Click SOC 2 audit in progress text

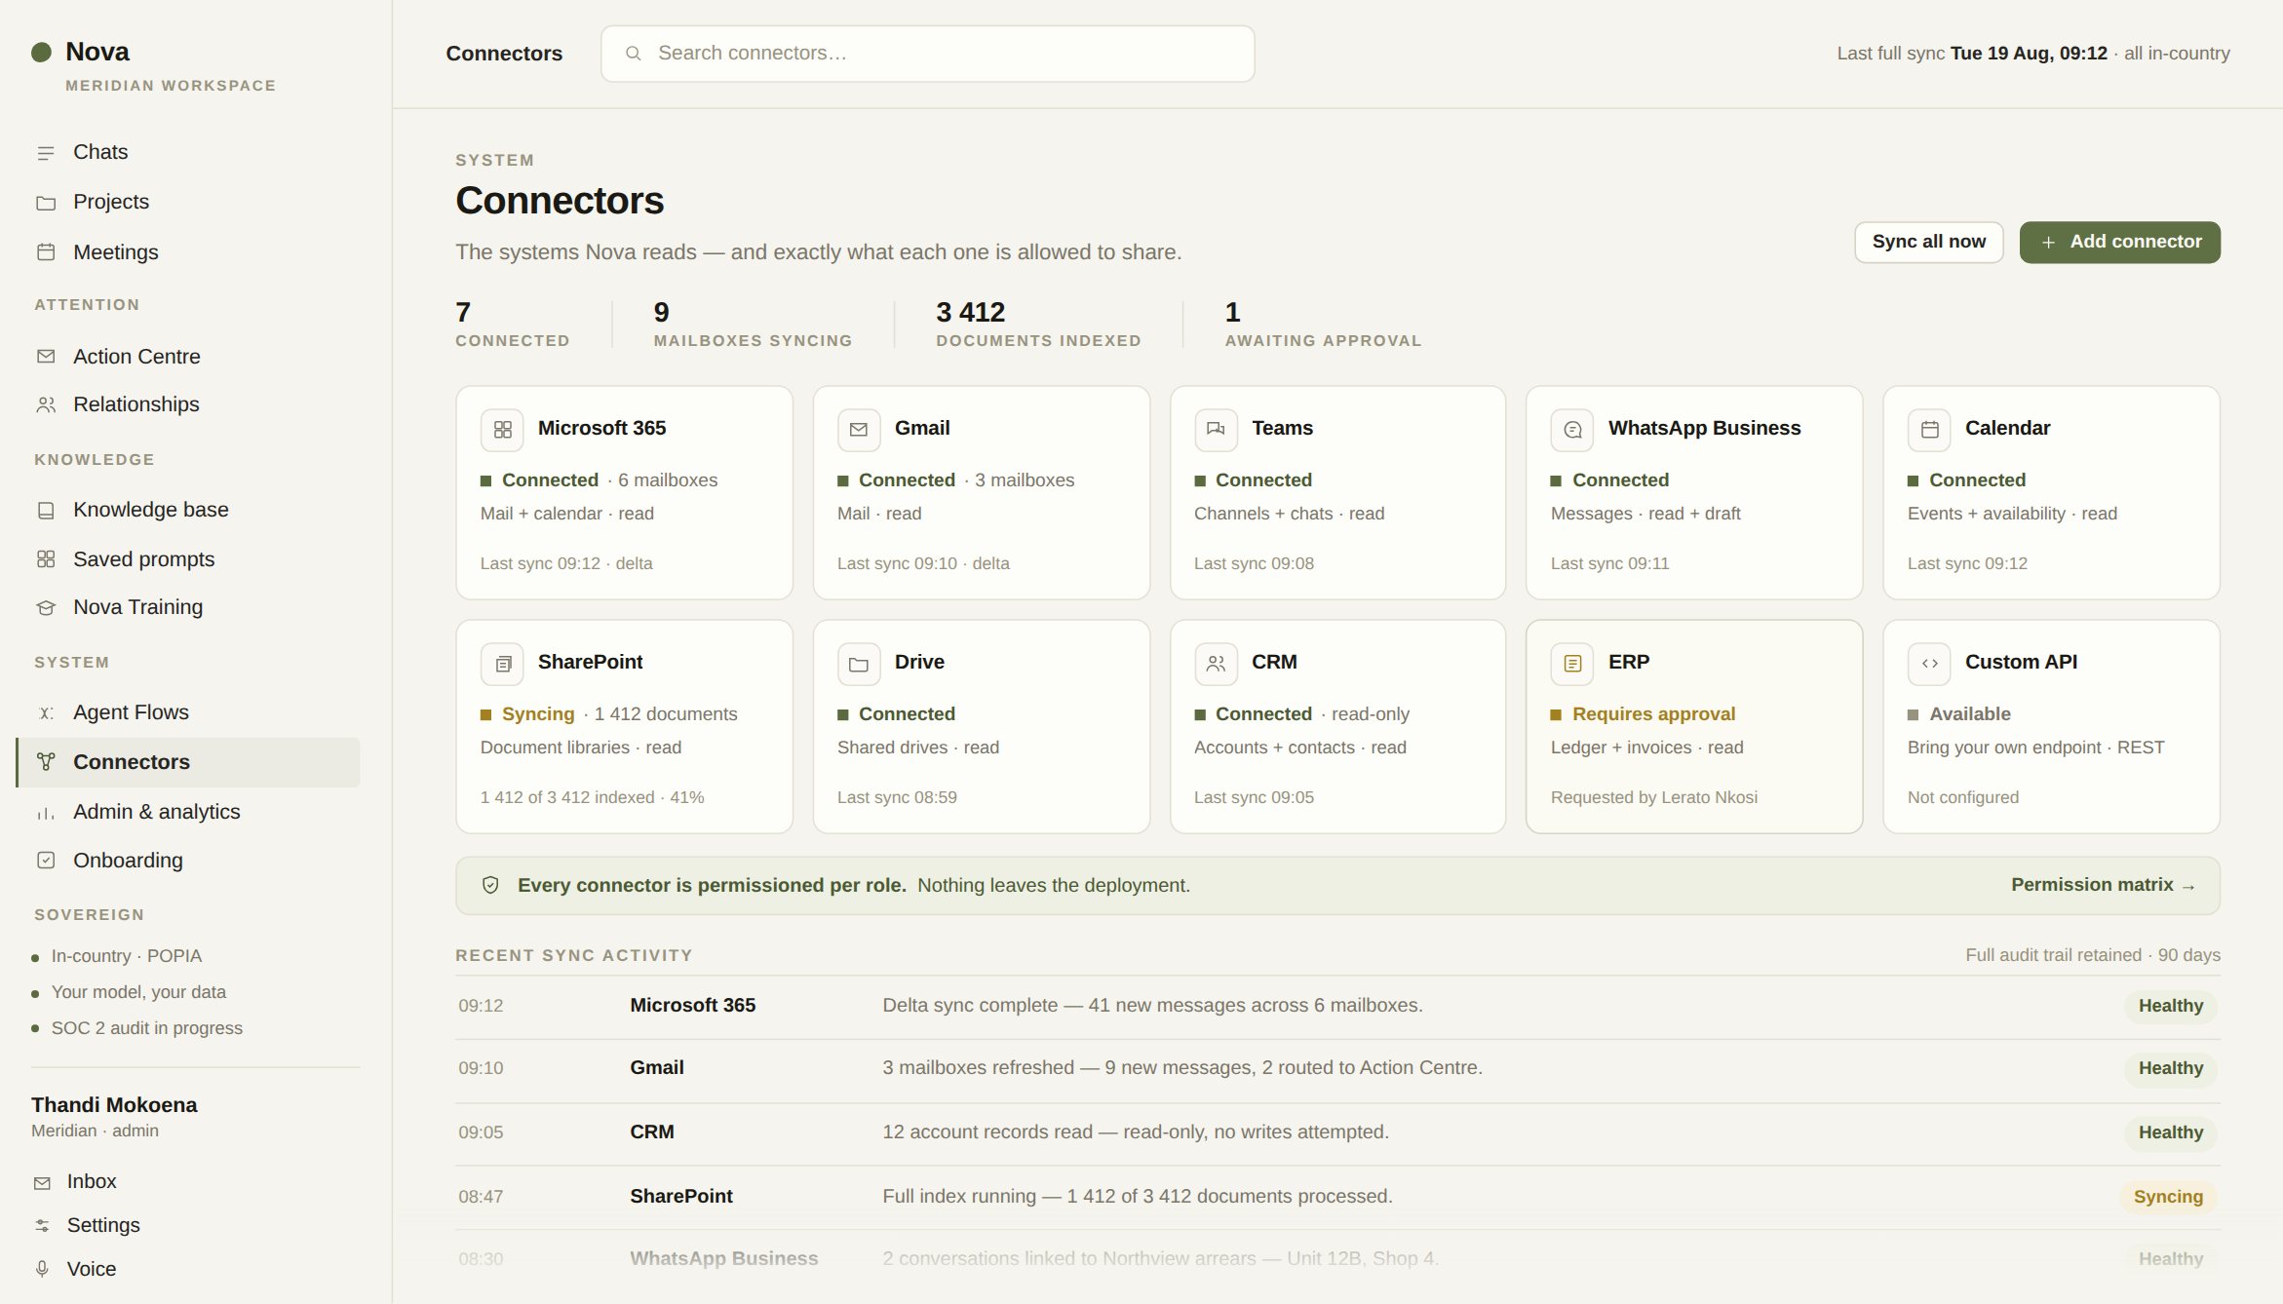pos(146,1028)
